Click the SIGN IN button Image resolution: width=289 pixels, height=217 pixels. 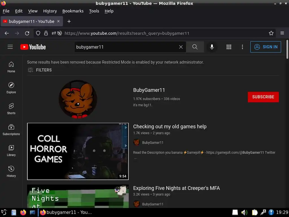(266, 47)
